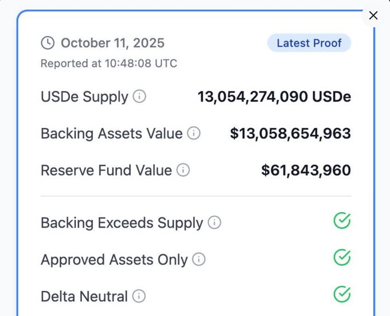
Task: Click the Reported at 10:48:08 UTC timestamp
Action: (109, 63)
